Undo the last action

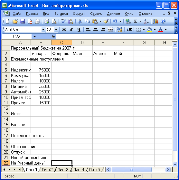coord(115,21)
